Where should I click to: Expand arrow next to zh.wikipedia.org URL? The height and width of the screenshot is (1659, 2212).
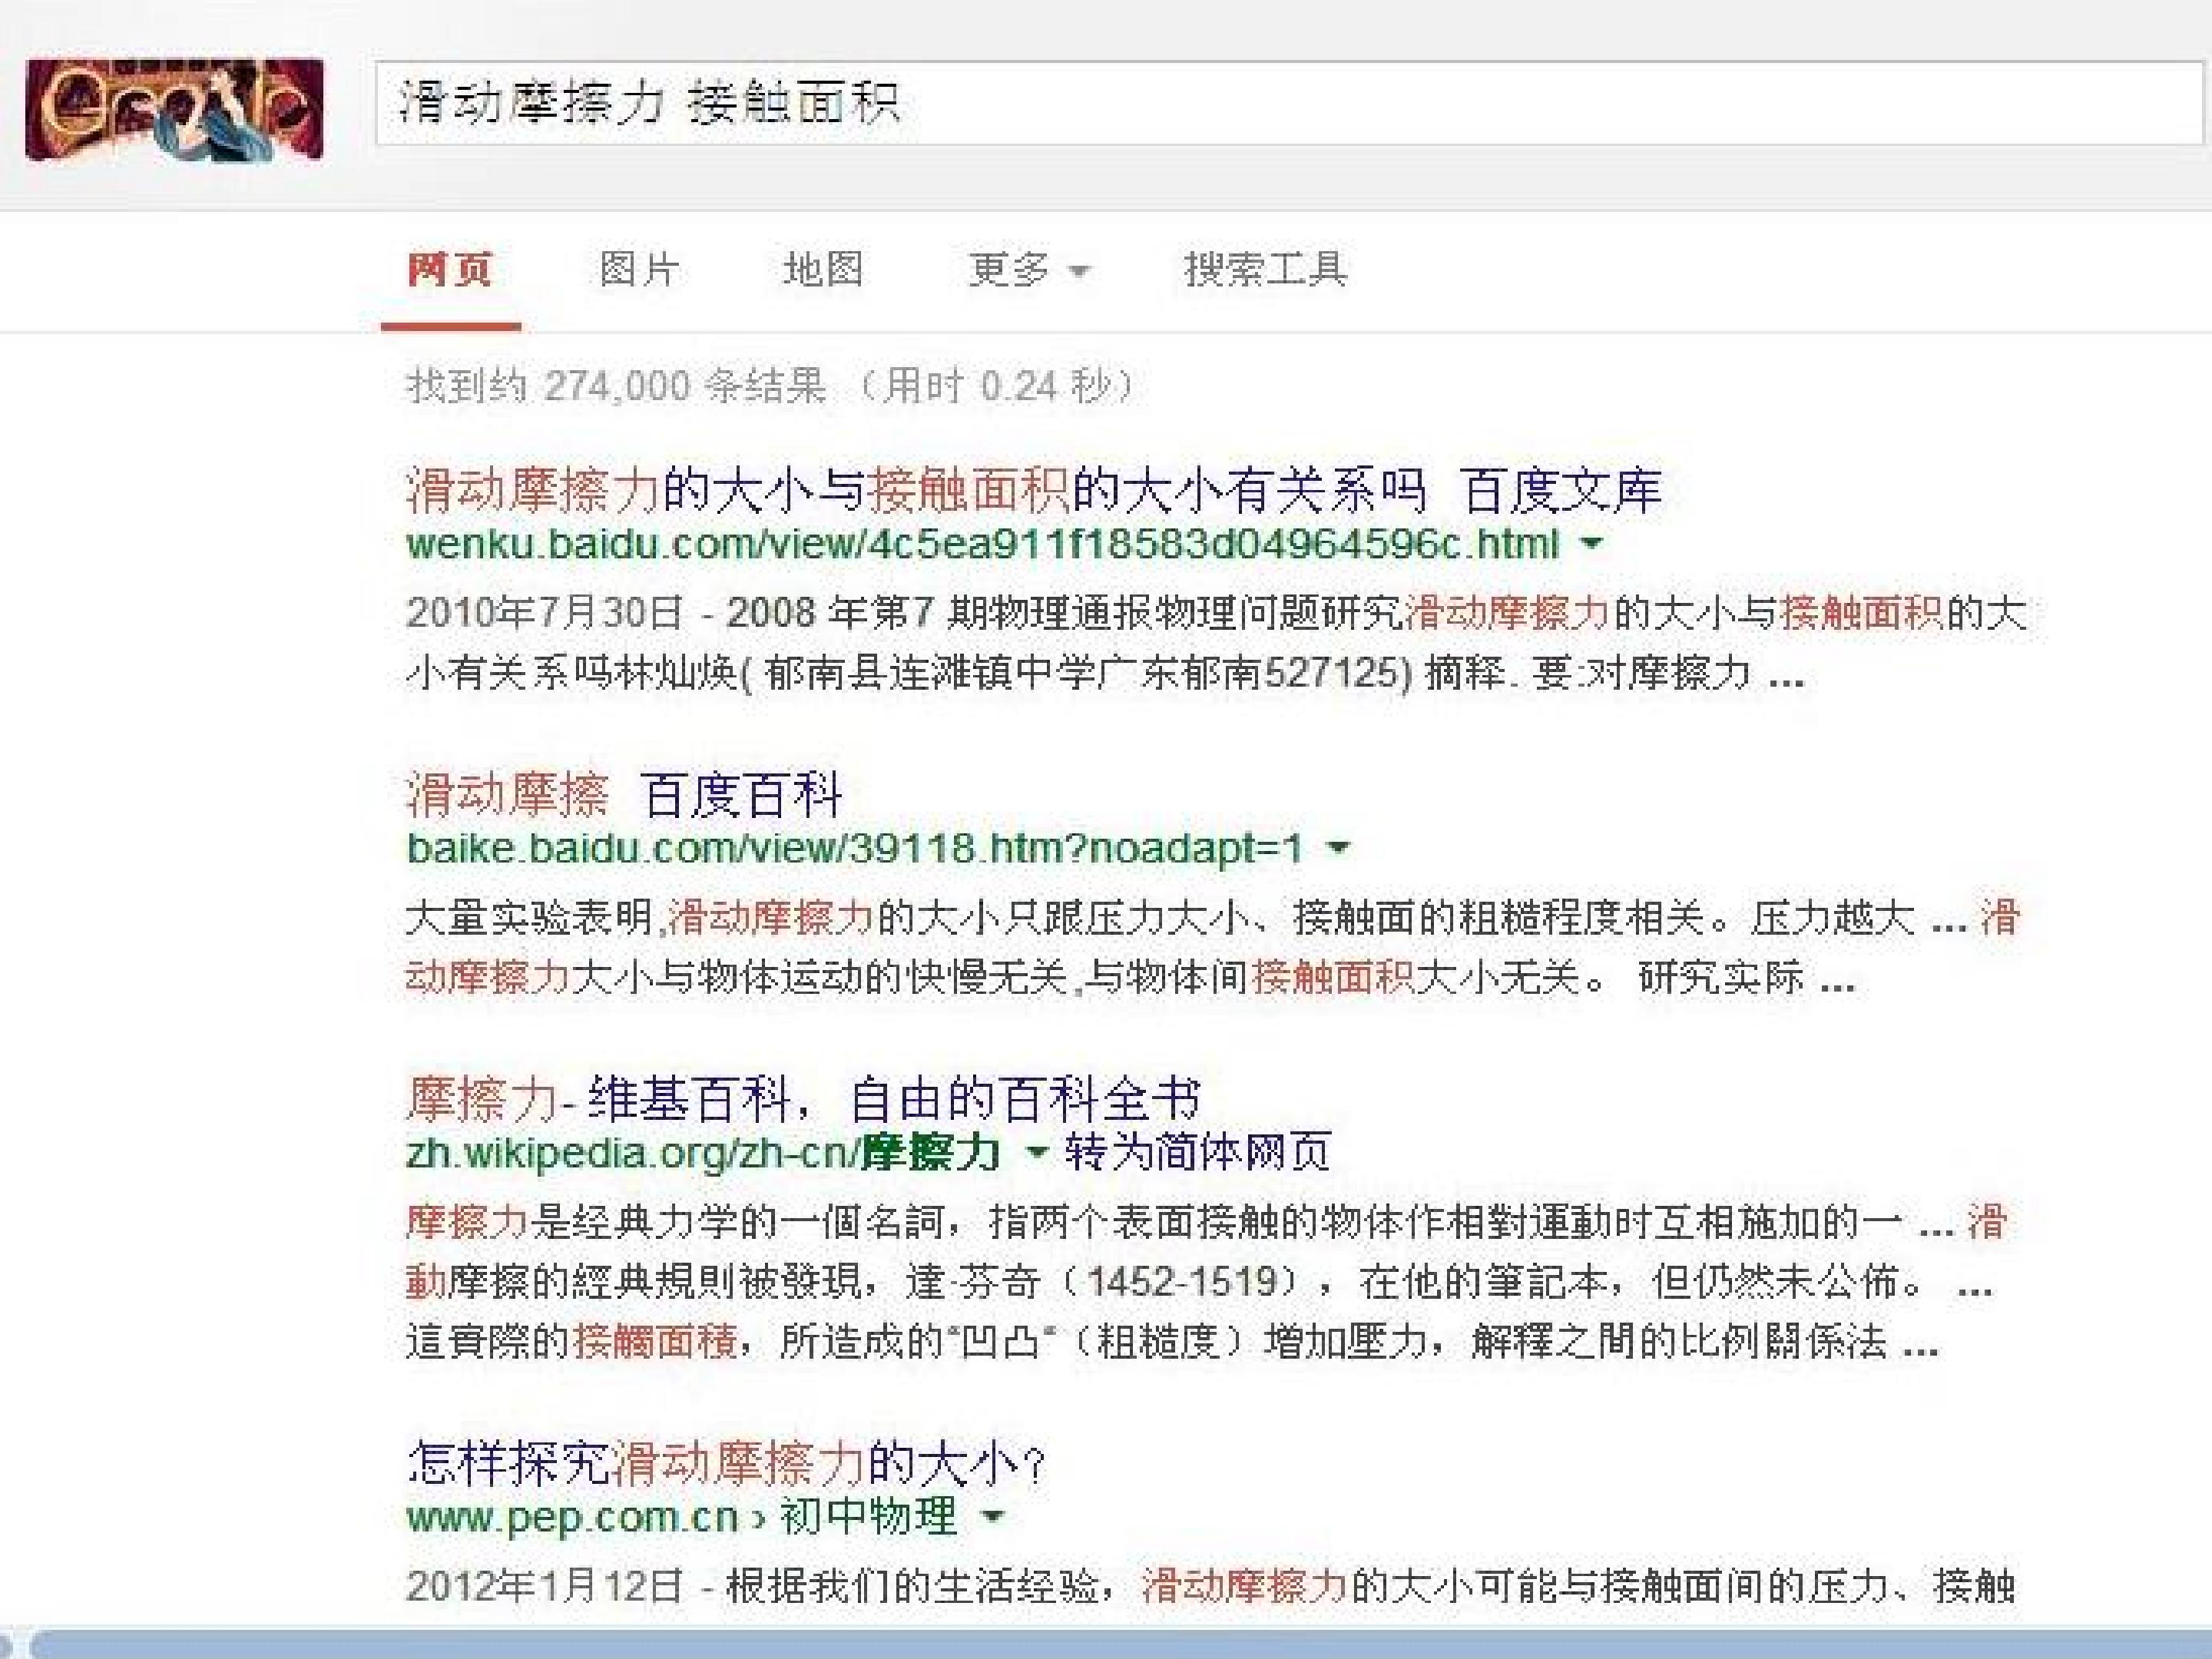[1037, 1153]
